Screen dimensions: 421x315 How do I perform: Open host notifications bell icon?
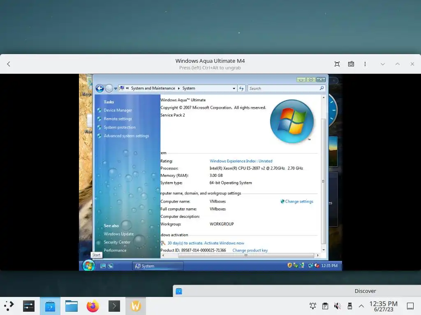(312, 306)
